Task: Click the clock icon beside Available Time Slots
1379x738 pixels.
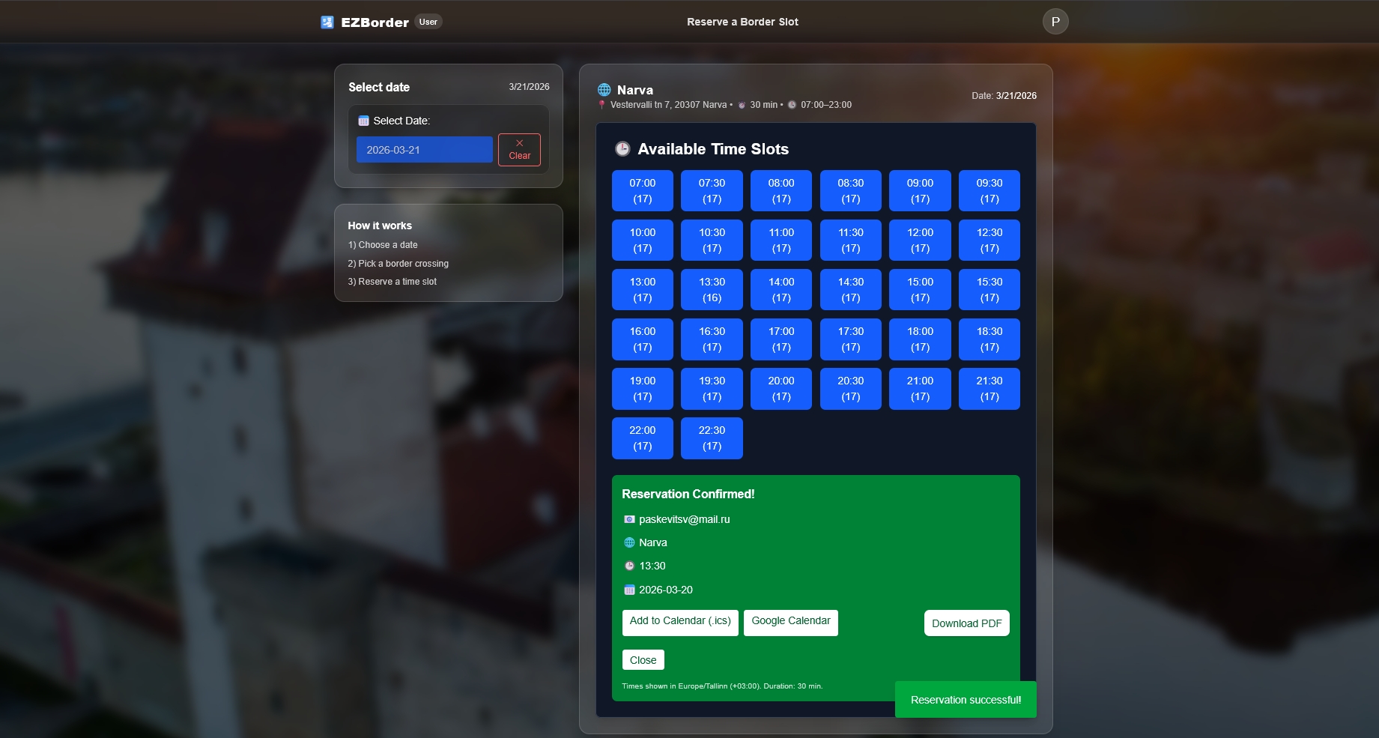Action: pos(622,149)
